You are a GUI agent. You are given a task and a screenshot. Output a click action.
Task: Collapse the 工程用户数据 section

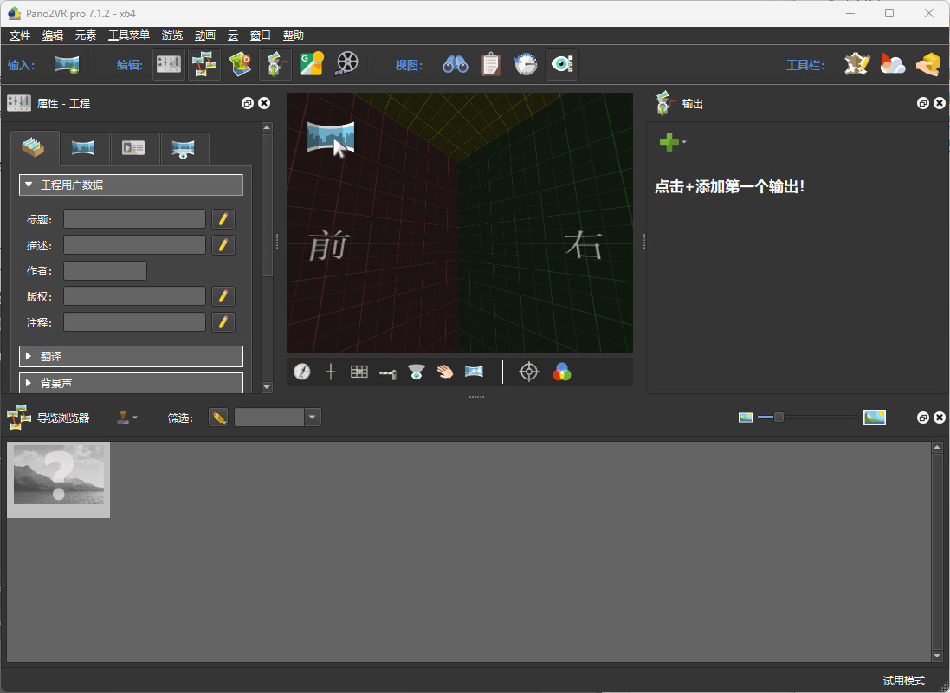click(131, 185)
